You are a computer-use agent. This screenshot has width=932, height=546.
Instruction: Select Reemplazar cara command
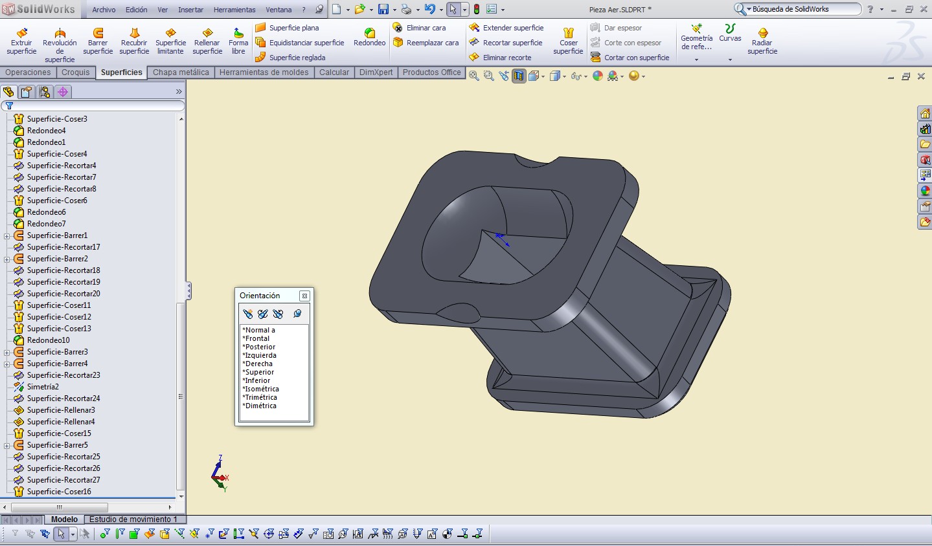426,43
